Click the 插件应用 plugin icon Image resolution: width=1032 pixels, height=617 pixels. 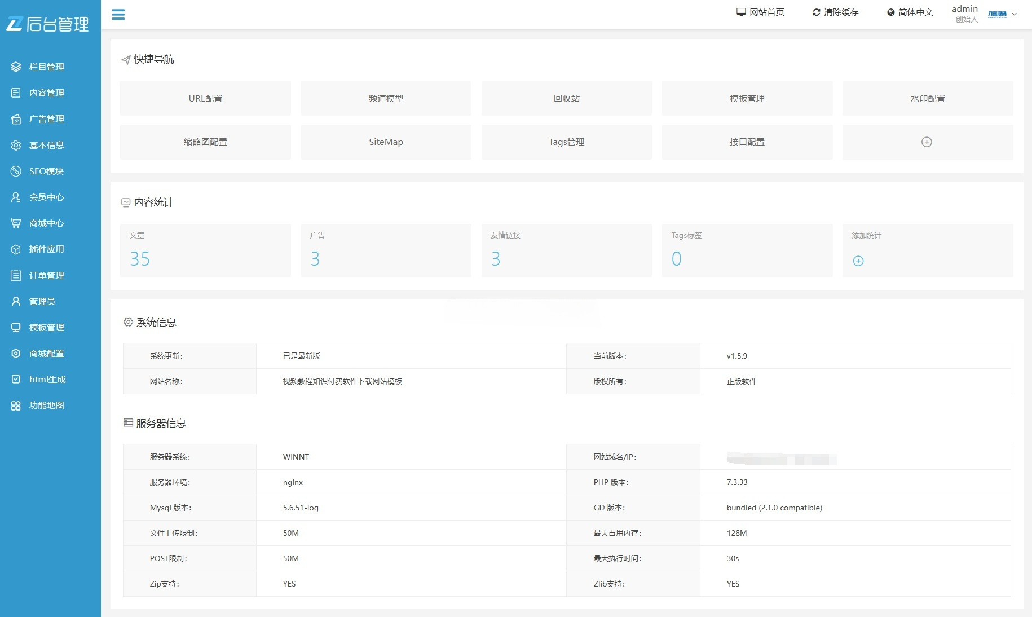pyautogui.click(x=15, y=249)
